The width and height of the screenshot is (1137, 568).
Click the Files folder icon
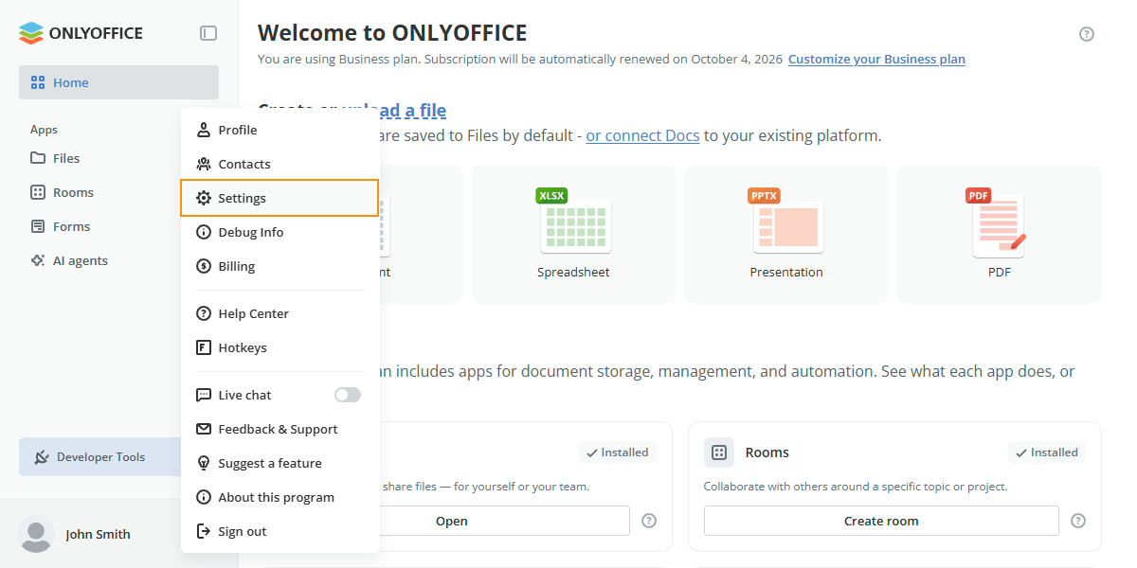tap(38, 158)
